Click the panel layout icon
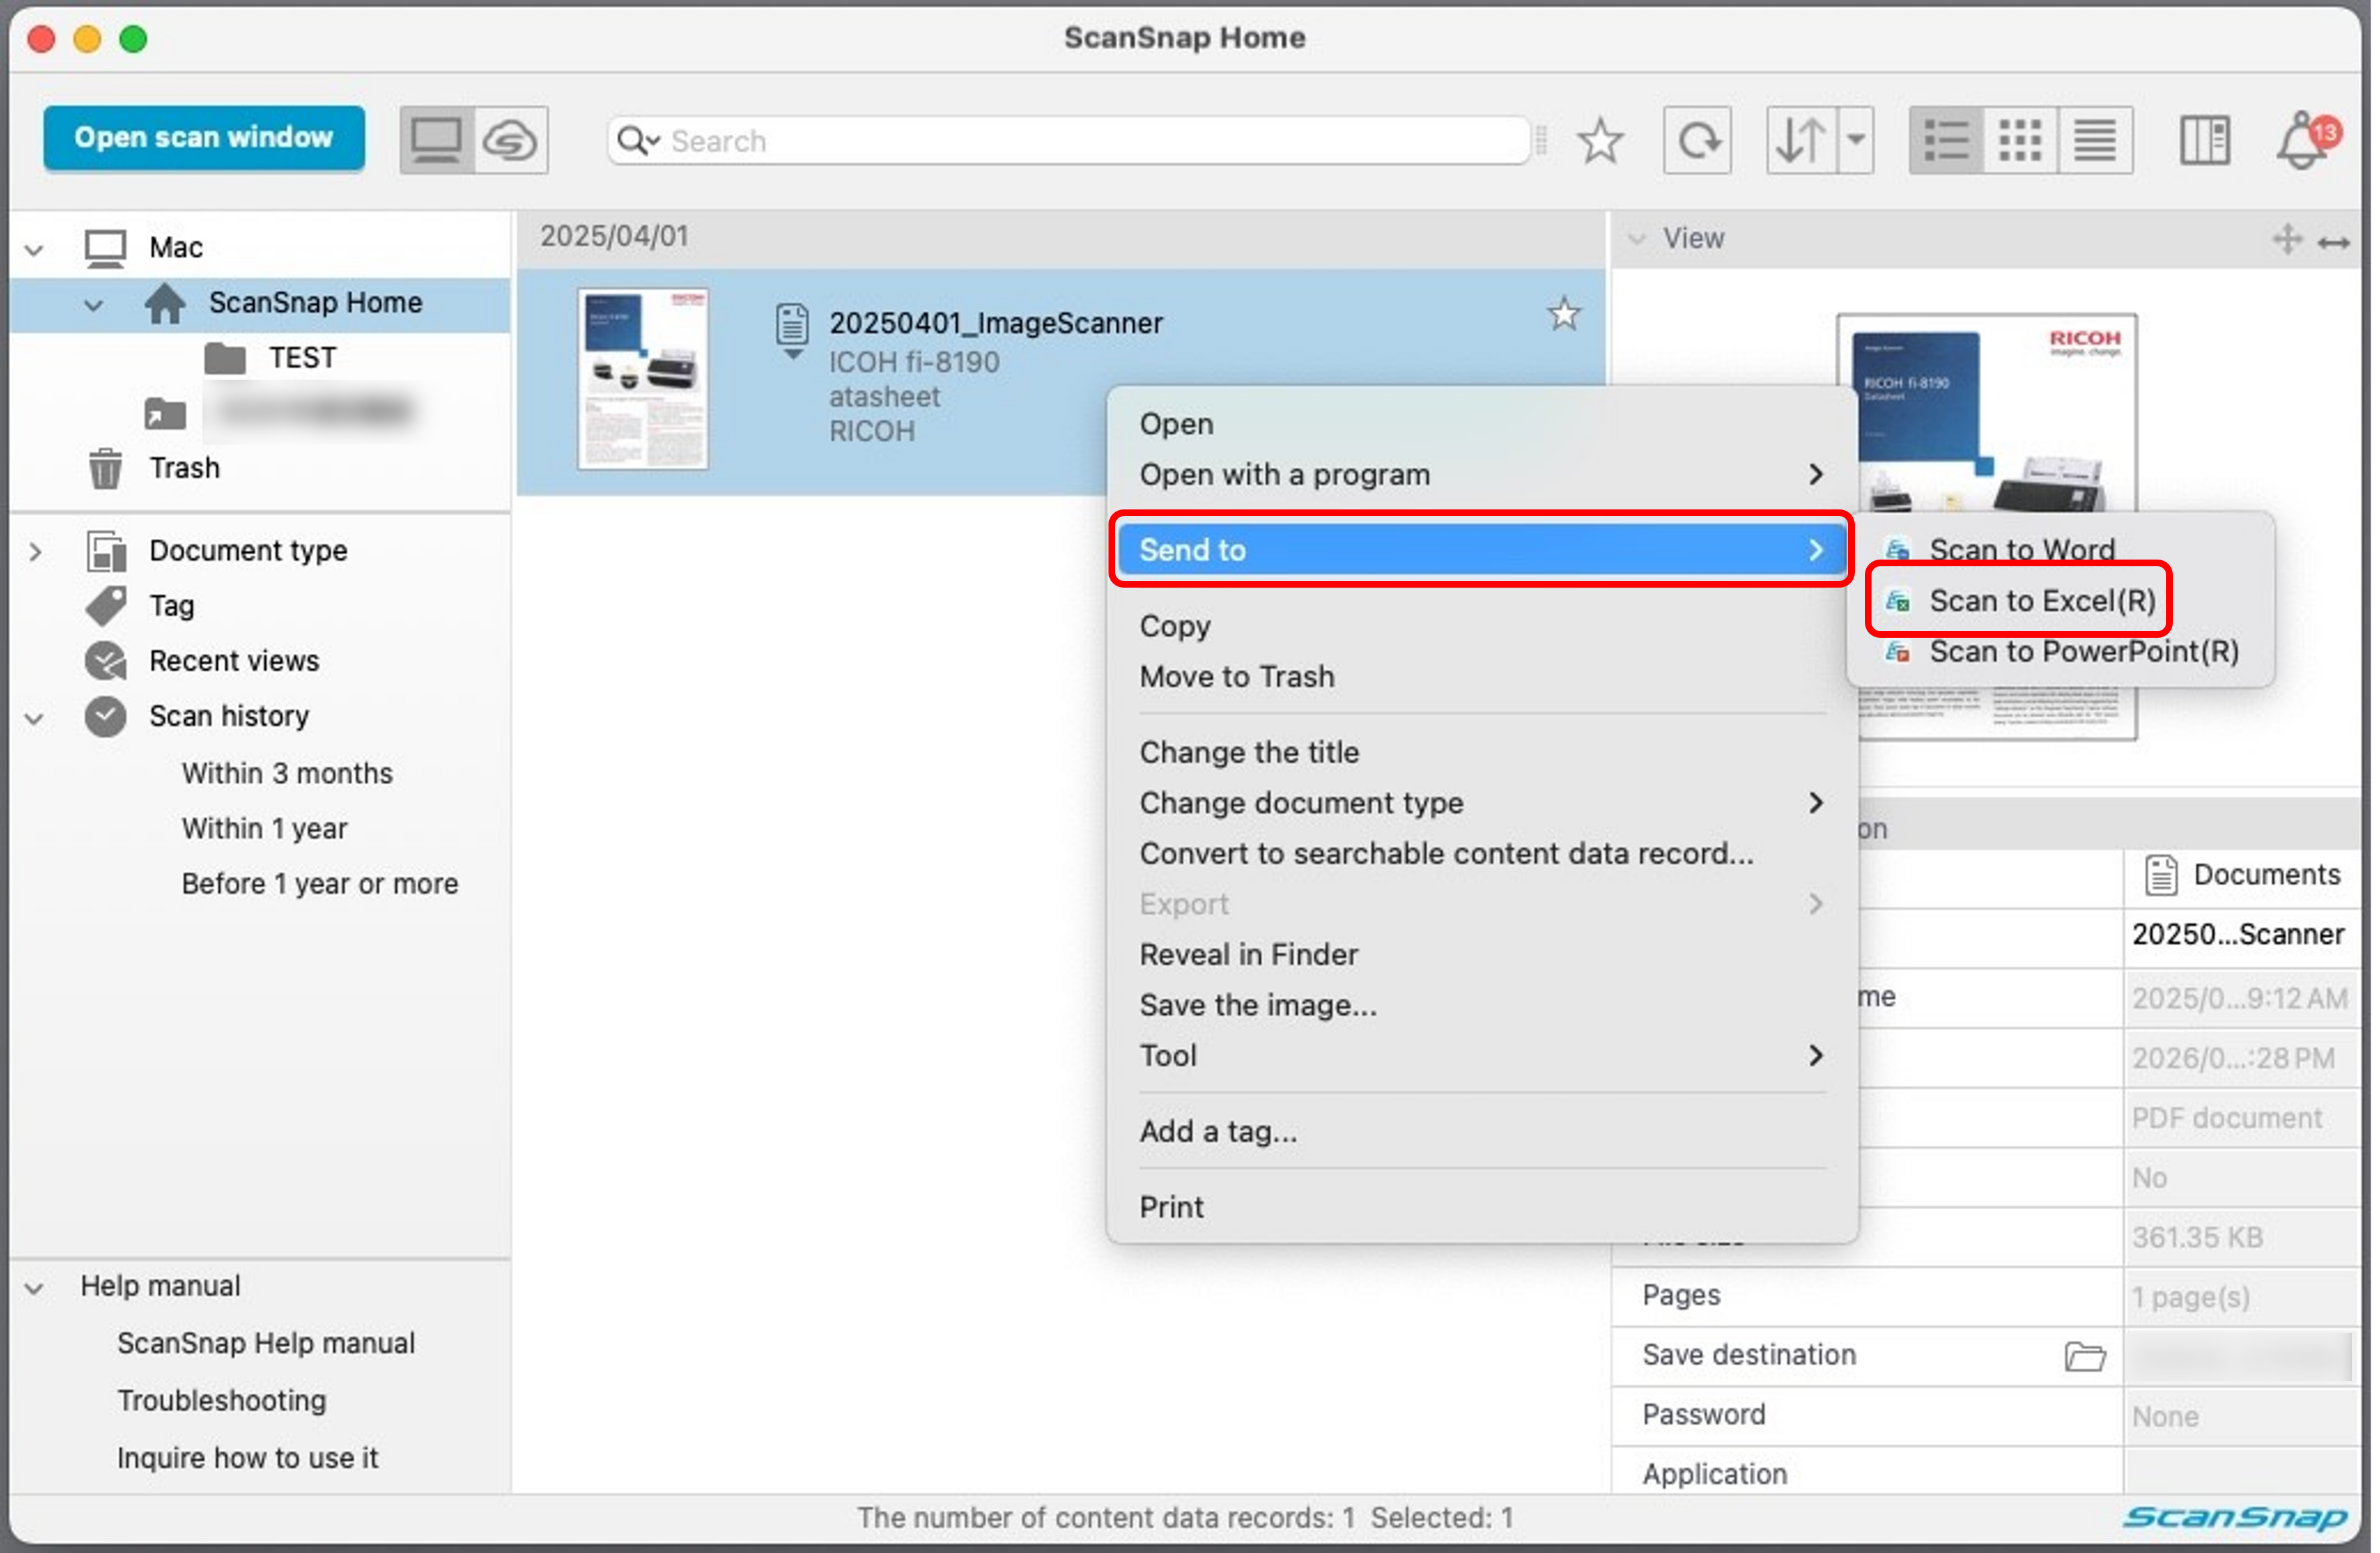The image size is (2380, 1553). click(2204, 140)
